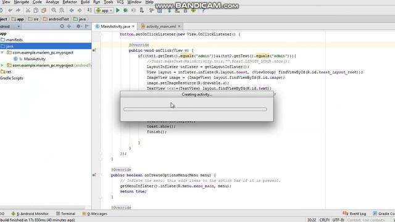The image size is (395, 222).
Task: Click the CRLF line separator in the status bar
Action: coord(325,220)
